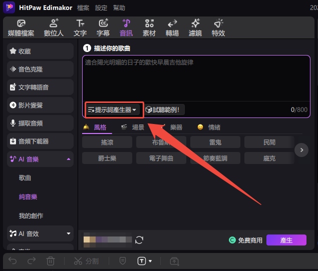Viewport: 318px width, 271px height.
Task: Click the 0/800 character counter
Action: tap(299, 110)
